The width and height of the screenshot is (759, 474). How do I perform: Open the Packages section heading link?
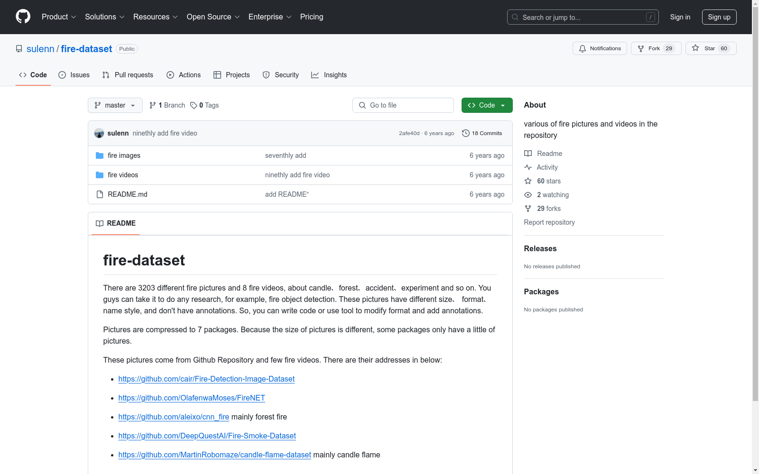coord(541,292)
